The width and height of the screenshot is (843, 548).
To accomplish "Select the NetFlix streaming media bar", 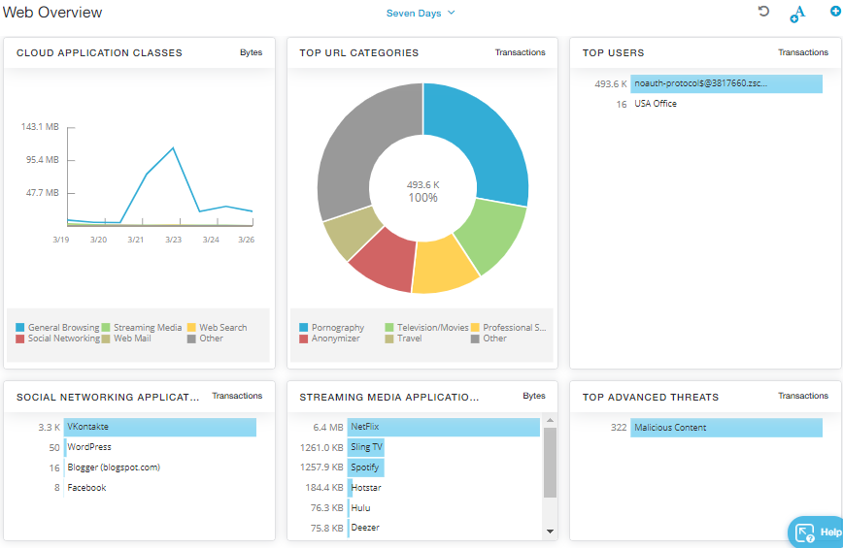I will tap(443, 427).
